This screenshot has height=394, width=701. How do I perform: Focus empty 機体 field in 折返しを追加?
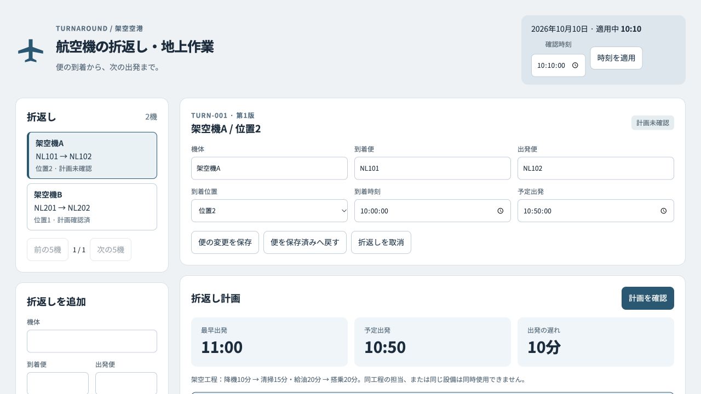[x=92, y=341]
